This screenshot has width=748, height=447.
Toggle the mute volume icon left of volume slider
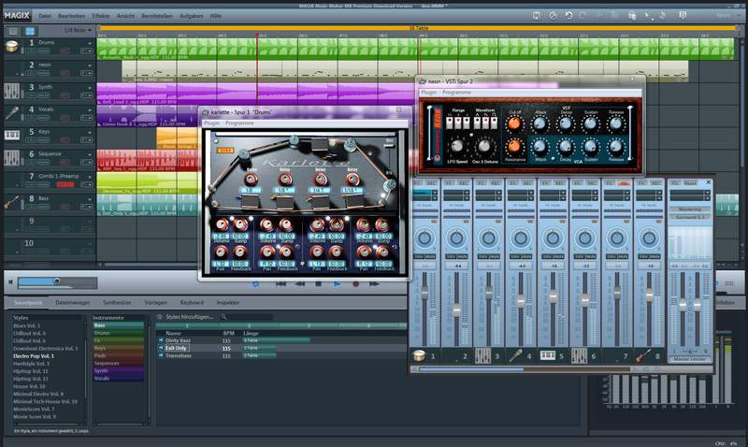pos(10,281)
